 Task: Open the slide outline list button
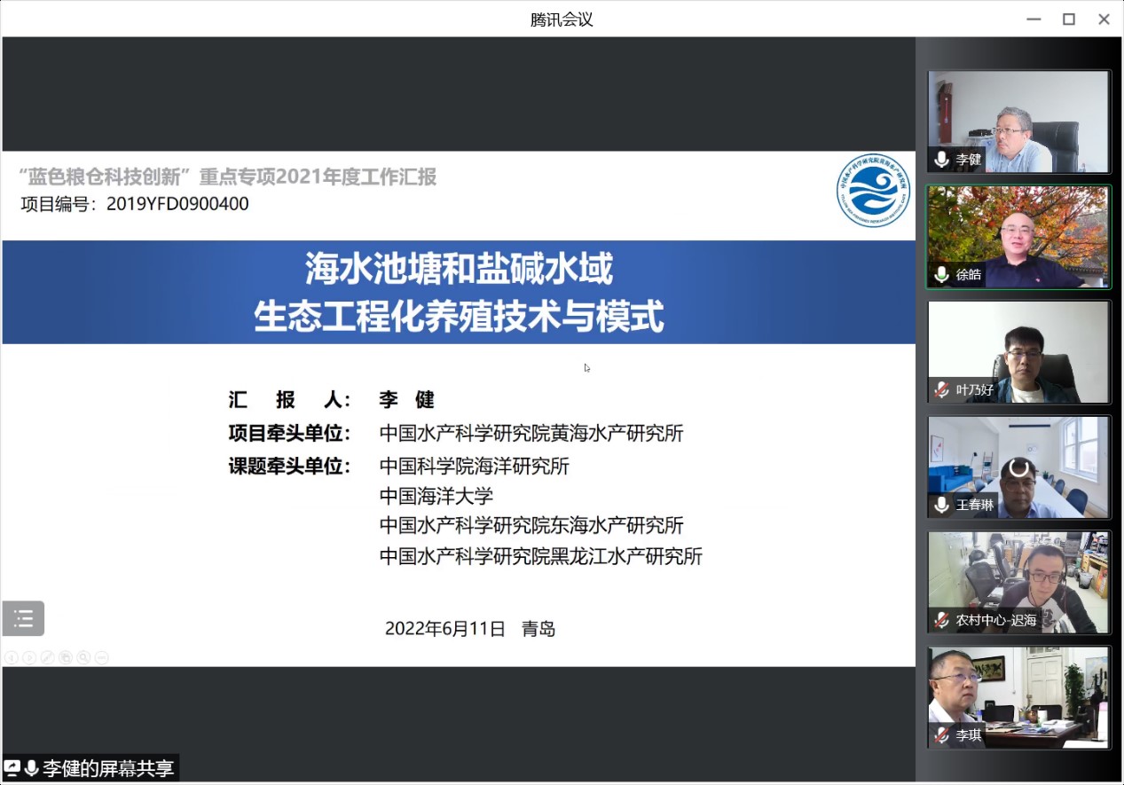[23, 618]
